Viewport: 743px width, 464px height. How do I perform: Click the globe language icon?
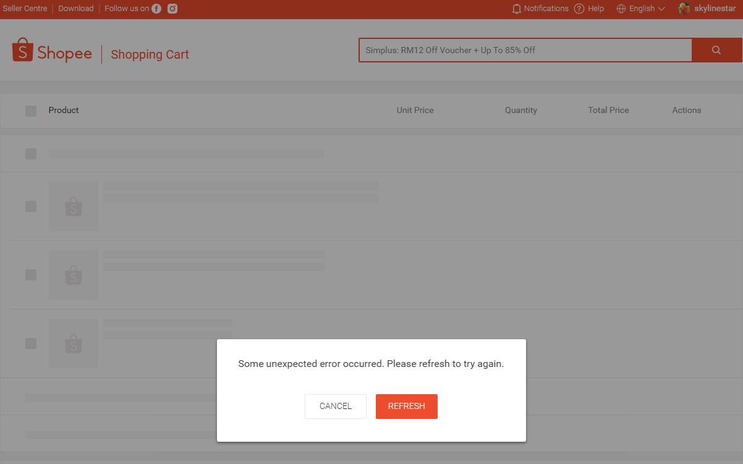coord(621,9)
